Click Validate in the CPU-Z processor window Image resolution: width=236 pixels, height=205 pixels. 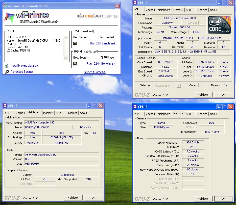[203, 95]
